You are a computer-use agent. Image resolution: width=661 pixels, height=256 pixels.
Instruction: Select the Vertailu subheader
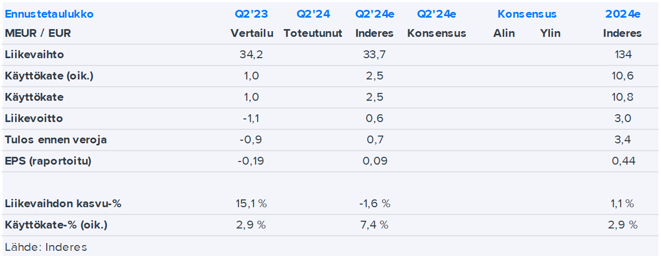252,33
